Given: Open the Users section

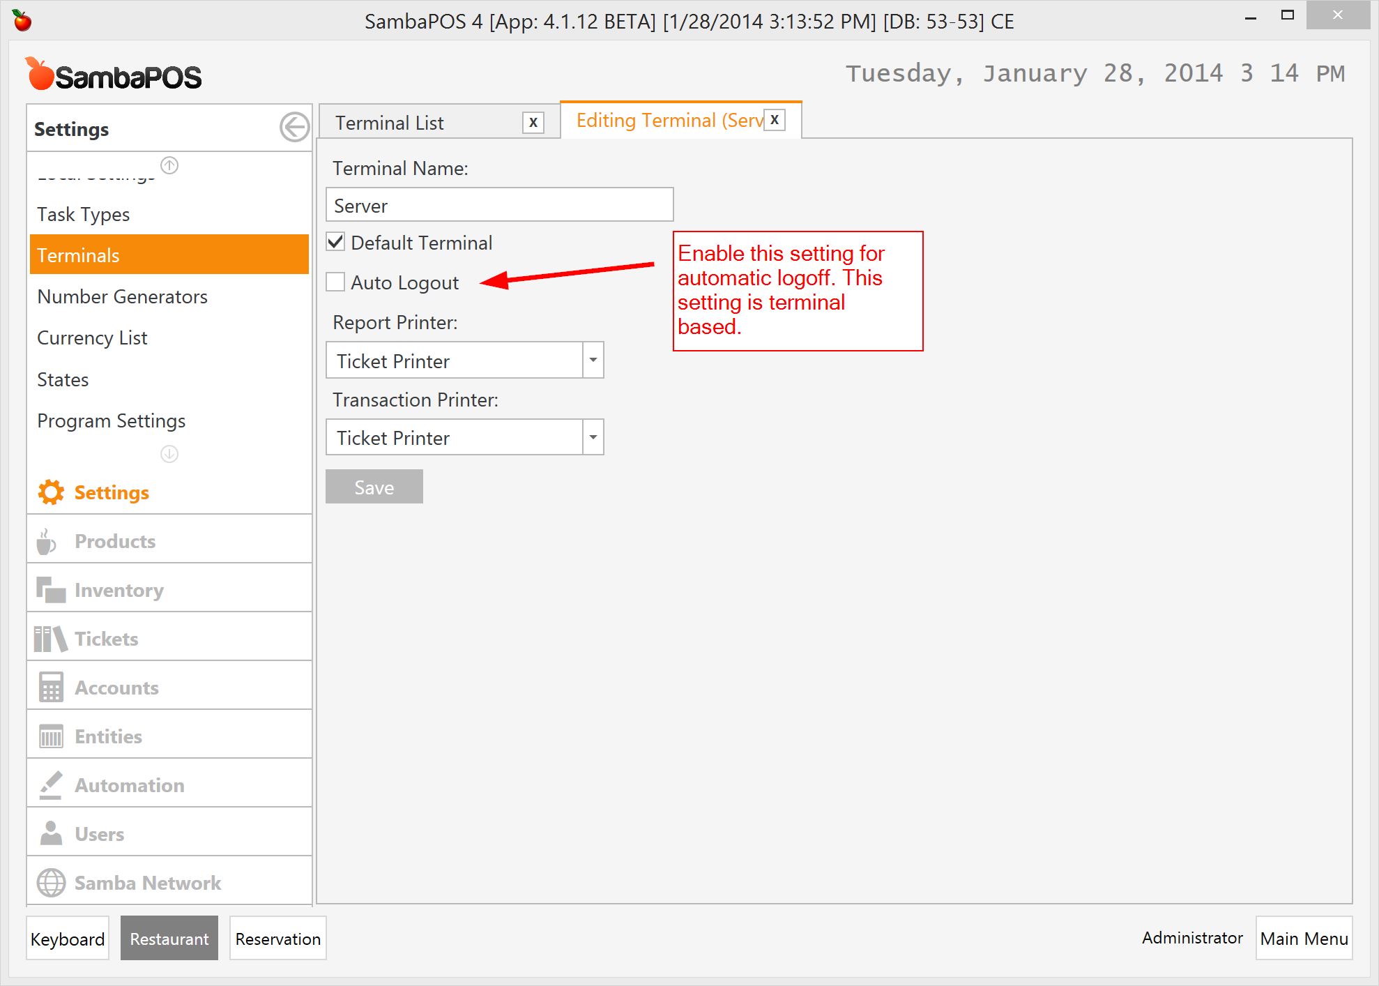Looking at the screenshot, I should [99, 833].
